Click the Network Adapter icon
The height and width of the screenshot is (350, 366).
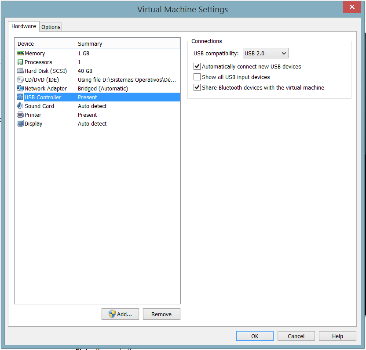pos(20,88)
